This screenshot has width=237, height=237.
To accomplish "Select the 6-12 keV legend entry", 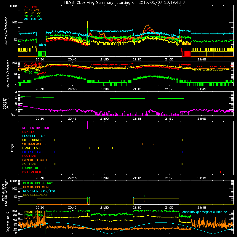I will (32, 10).
